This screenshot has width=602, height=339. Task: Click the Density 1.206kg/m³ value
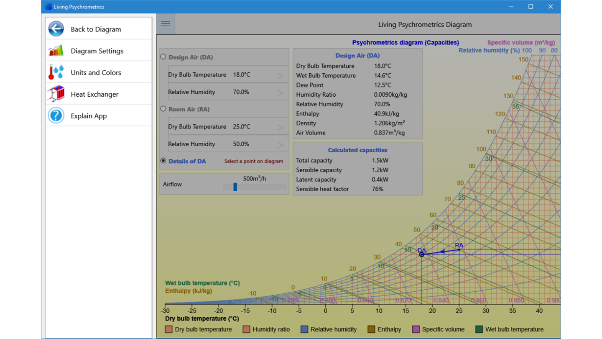(389, 123)
